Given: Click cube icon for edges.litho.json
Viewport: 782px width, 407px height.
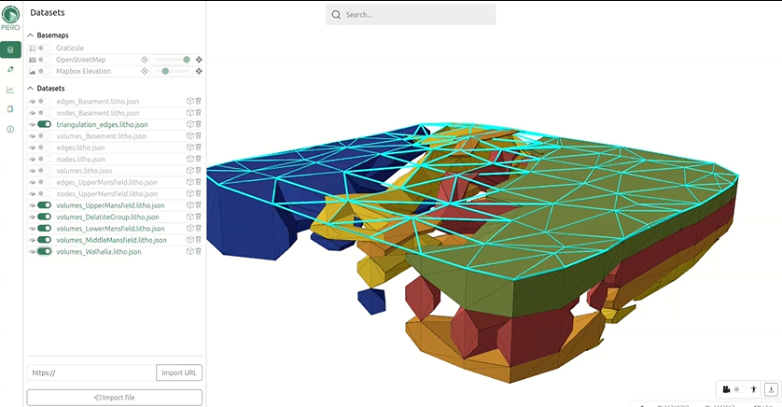Looking at the screenshot, I should coord(190,147).
